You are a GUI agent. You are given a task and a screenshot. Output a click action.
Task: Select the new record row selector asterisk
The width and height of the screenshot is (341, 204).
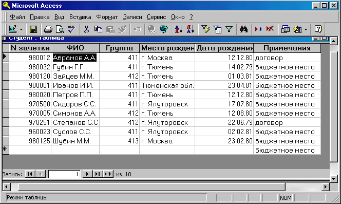[6, 150]
